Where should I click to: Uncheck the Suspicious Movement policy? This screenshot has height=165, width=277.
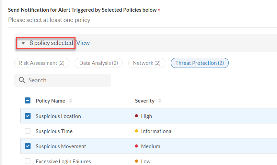coord(28,146)
